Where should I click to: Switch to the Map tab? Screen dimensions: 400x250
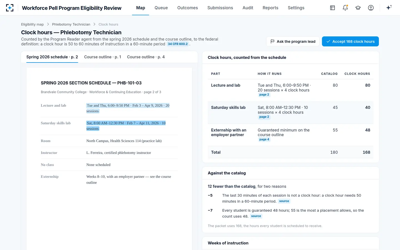point(141,8)
